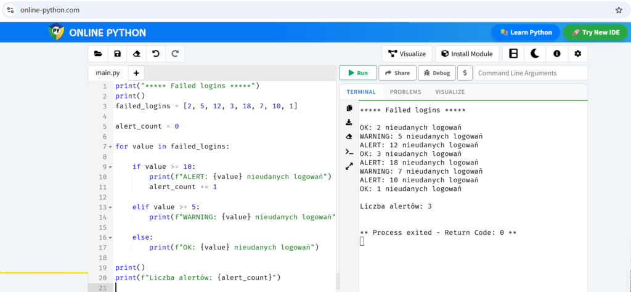Click line number 21 in gutter
Viewport: 631px width, 292px height.
102,288
